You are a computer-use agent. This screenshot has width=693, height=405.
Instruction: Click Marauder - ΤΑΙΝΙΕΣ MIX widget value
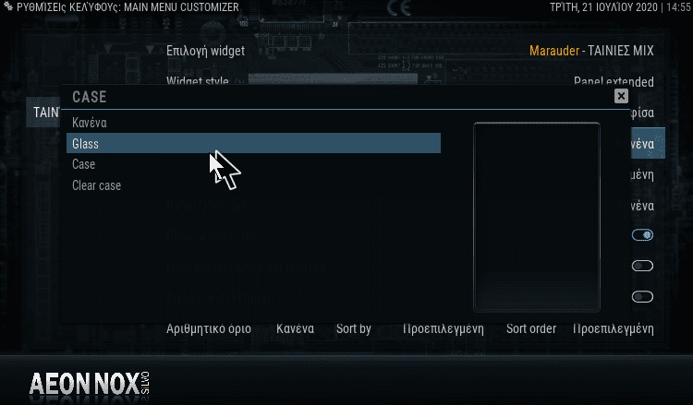click(x=591, y=51)
